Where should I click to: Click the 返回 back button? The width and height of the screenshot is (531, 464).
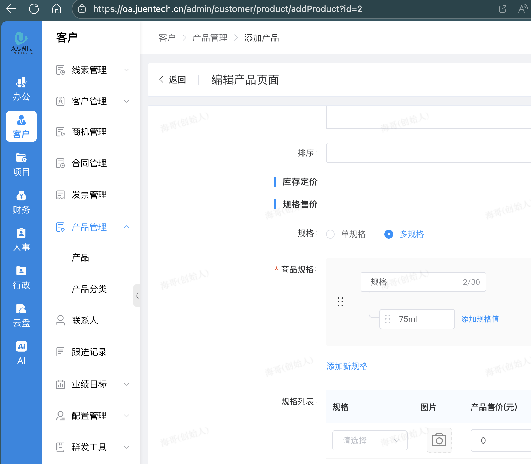tap(173, 80)
